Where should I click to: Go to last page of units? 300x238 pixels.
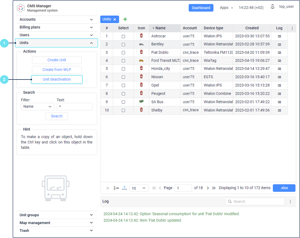(214, 188)
